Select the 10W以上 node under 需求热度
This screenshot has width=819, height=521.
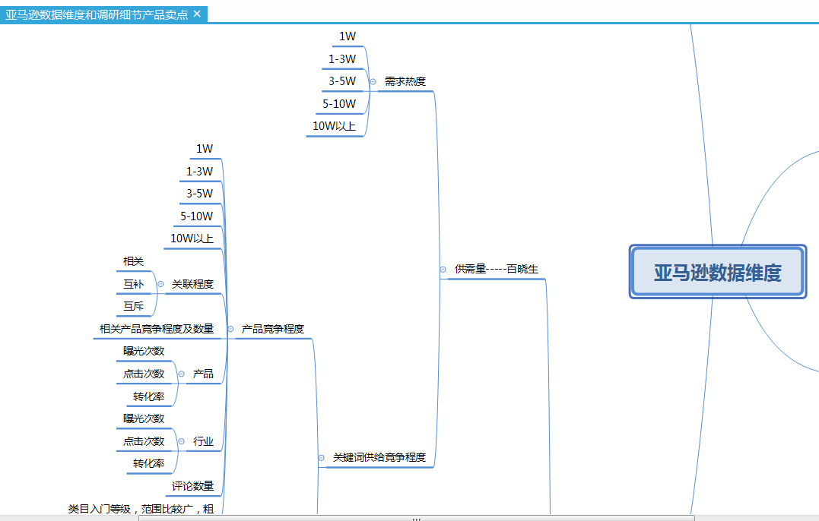tap(334, 126)
